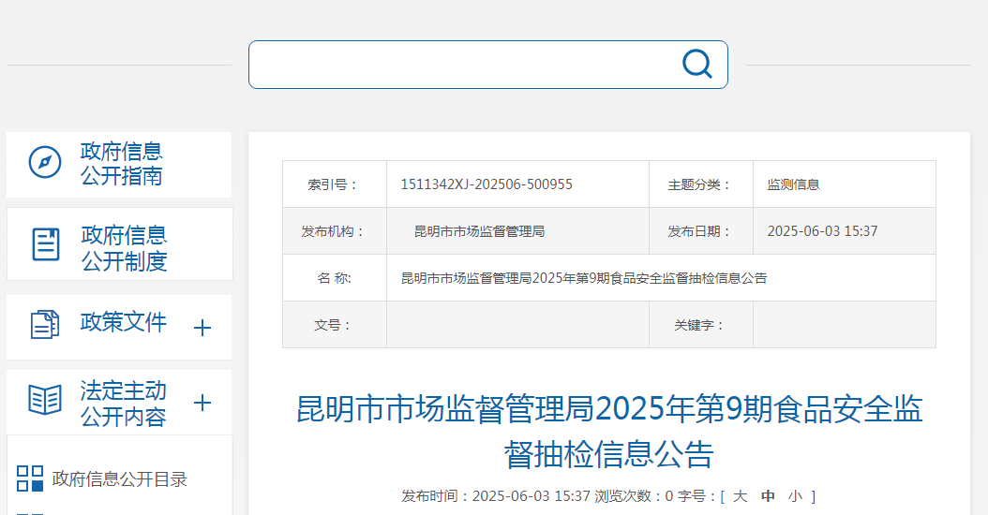Set font size to 中
988x515 pixels.
768,496
